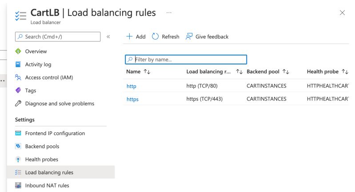Viewport: 355px width, 192px height.
Task: Click the Activity log icon
Action: point(18,64)
